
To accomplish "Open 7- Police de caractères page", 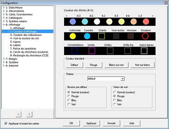I will tap(23, 49).
